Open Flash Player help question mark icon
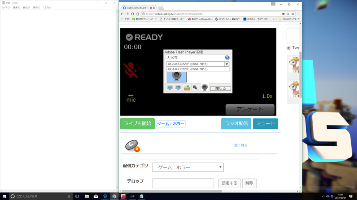 tap(227, 58)
